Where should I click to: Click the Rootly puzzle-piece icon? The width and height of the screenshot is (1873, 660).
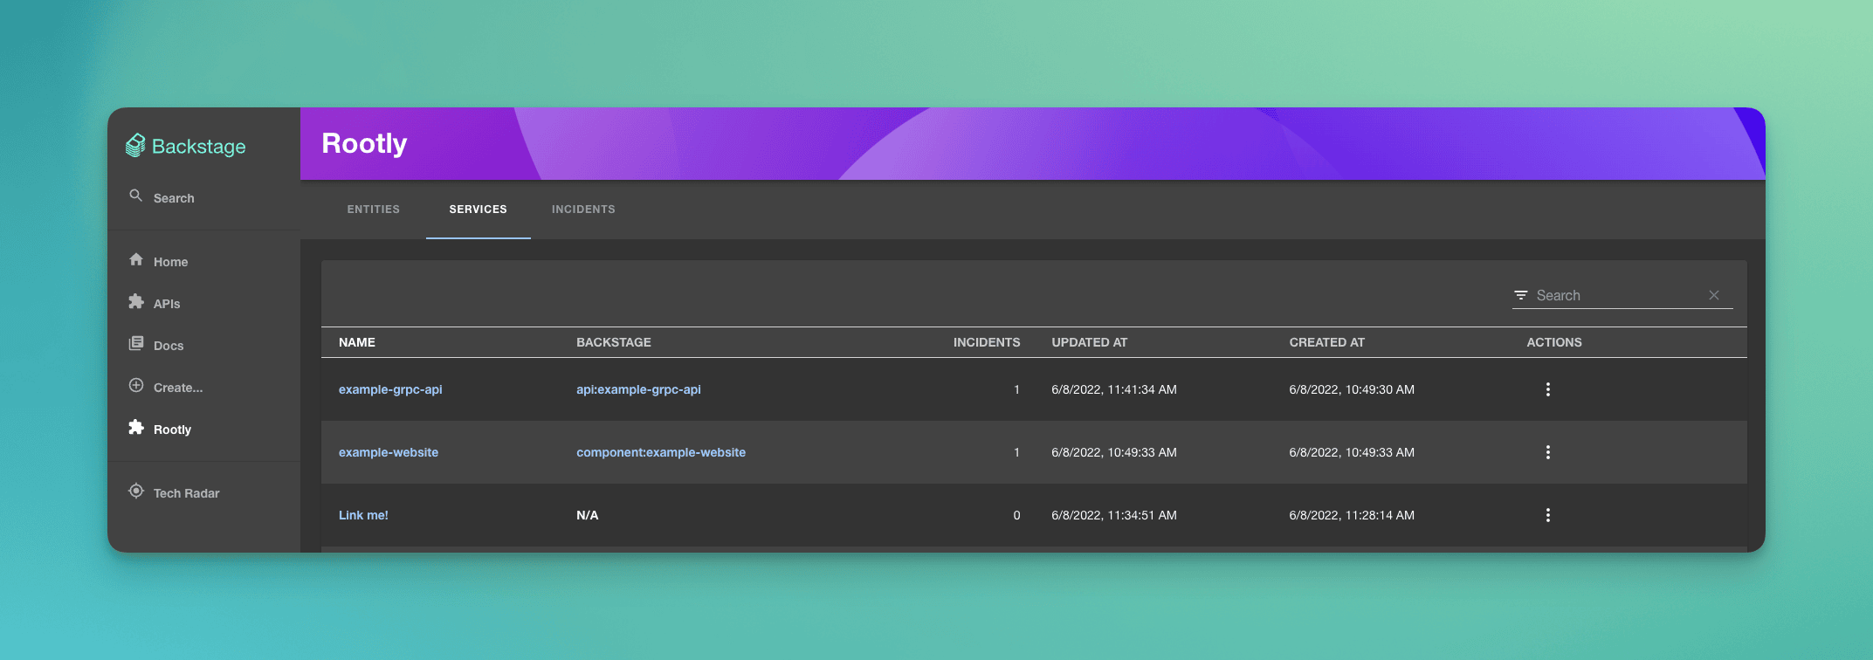(135, 427)
